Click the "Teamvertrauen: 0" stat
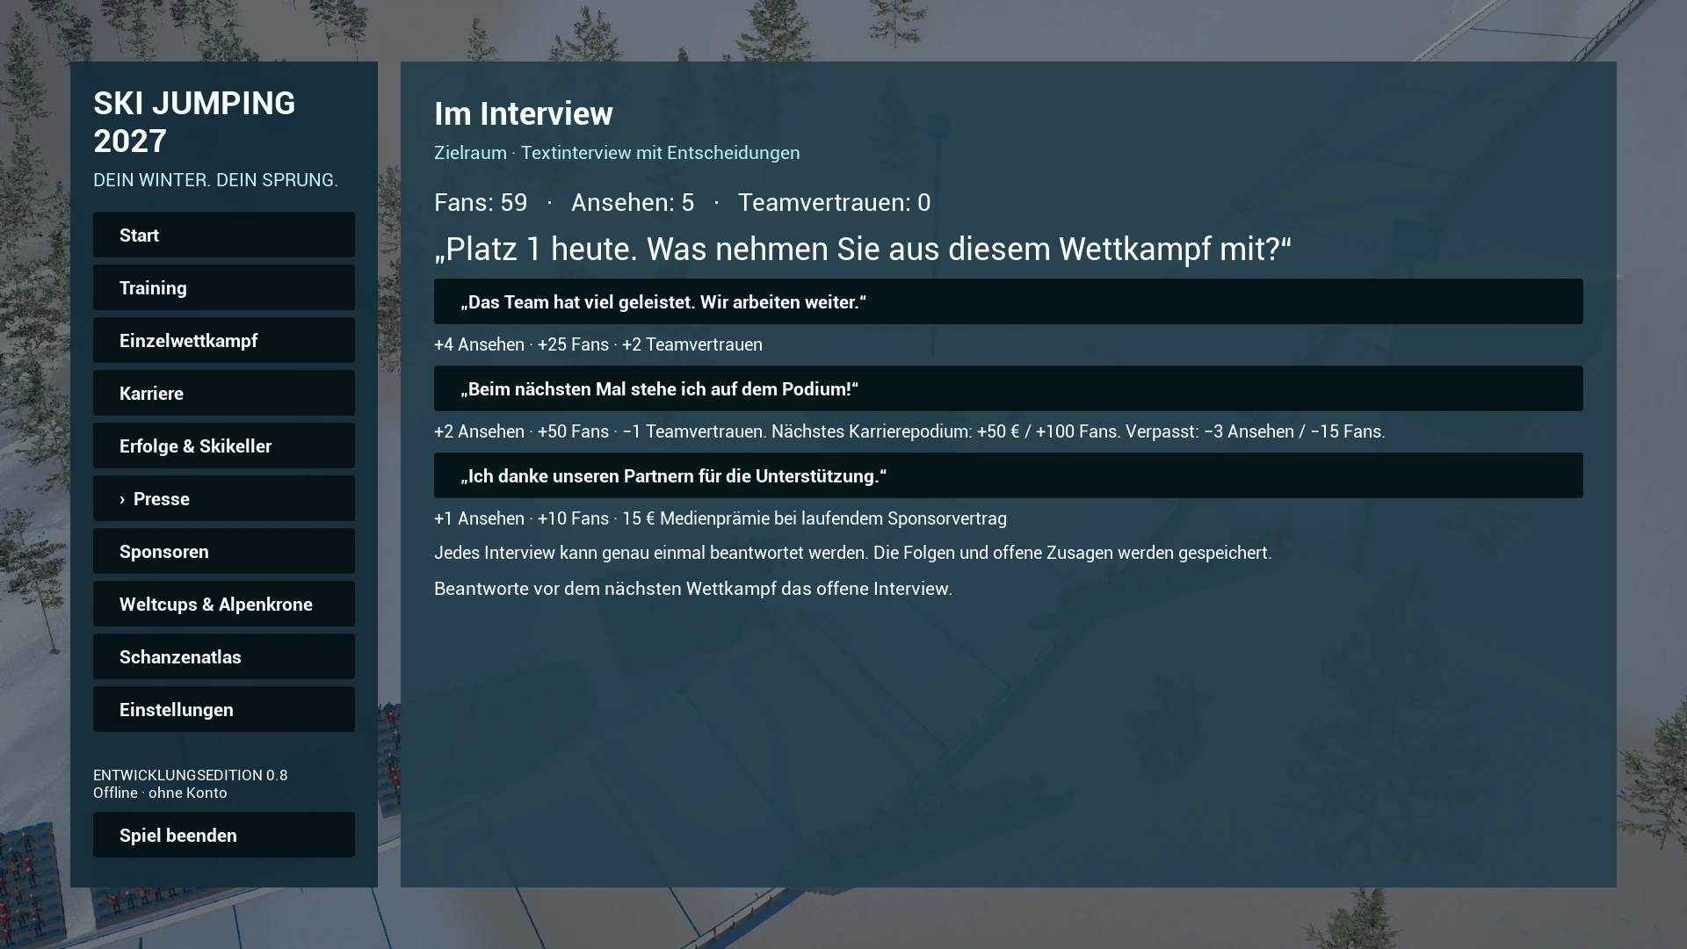The height and width of the screenshot is (949, 1687). (834, 202)
